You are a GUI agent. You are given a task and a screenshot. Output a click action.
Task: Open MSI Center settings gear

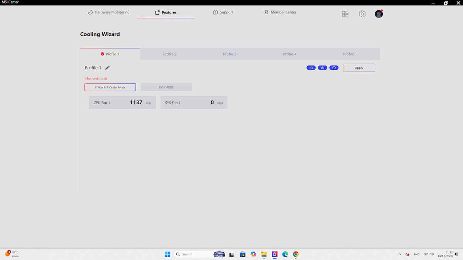(362, 14)
